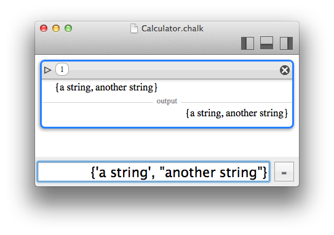Evaluate the expression with the = button
The image size is (334, 235).
(x=284, y=172)
